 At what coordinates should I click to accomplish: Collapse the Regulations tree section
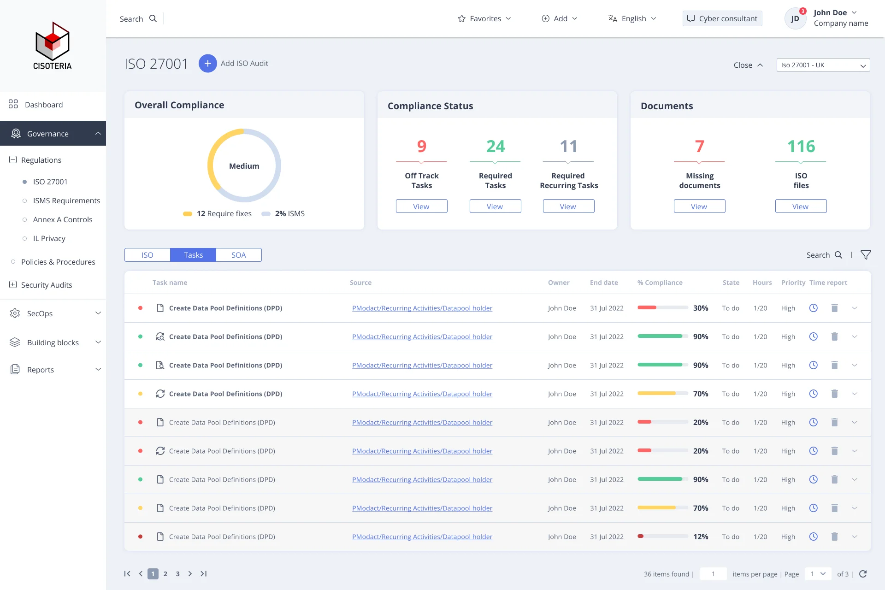[13, 159]
